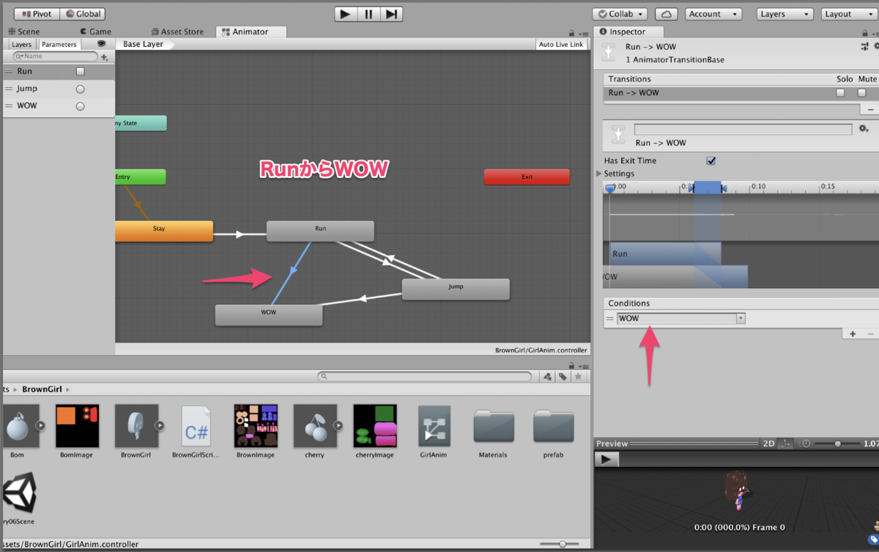
Task: Toggle the Favorites star icon
Action: pyautogui.click(x=579, y=376)
